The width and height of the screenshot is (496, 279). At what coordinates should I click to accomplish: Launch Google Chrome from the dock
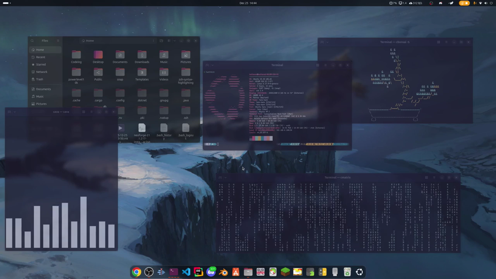(137, 272)
